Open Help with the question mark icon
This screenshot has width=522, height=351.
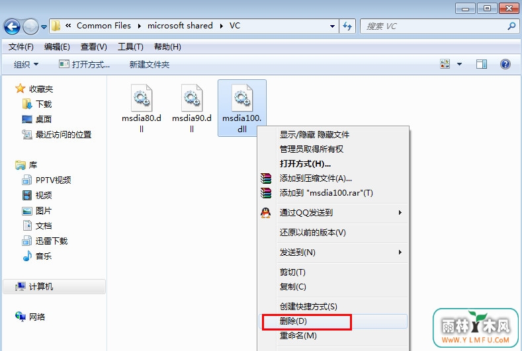(x=505, y=64)
